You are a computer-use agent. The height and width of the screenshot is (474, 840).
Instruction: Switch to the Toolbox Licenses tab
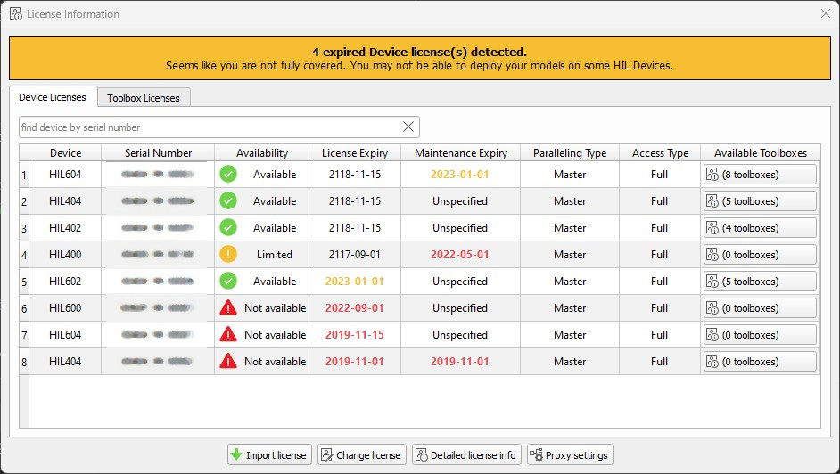point(144,98)
